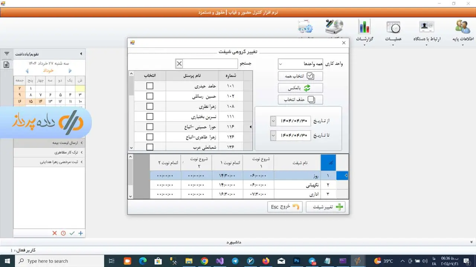
Task: Select the نگهبانی shift row
Action: pyautogui.click(x=297, y=185)
